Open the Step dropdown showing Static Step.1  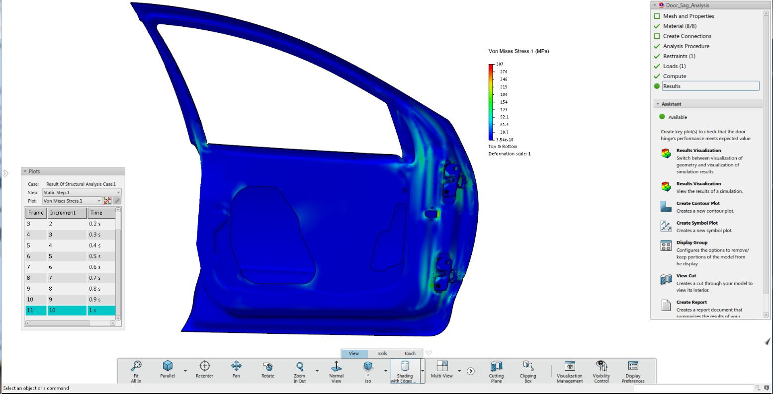pyautogui.click(x=82, y=192)
